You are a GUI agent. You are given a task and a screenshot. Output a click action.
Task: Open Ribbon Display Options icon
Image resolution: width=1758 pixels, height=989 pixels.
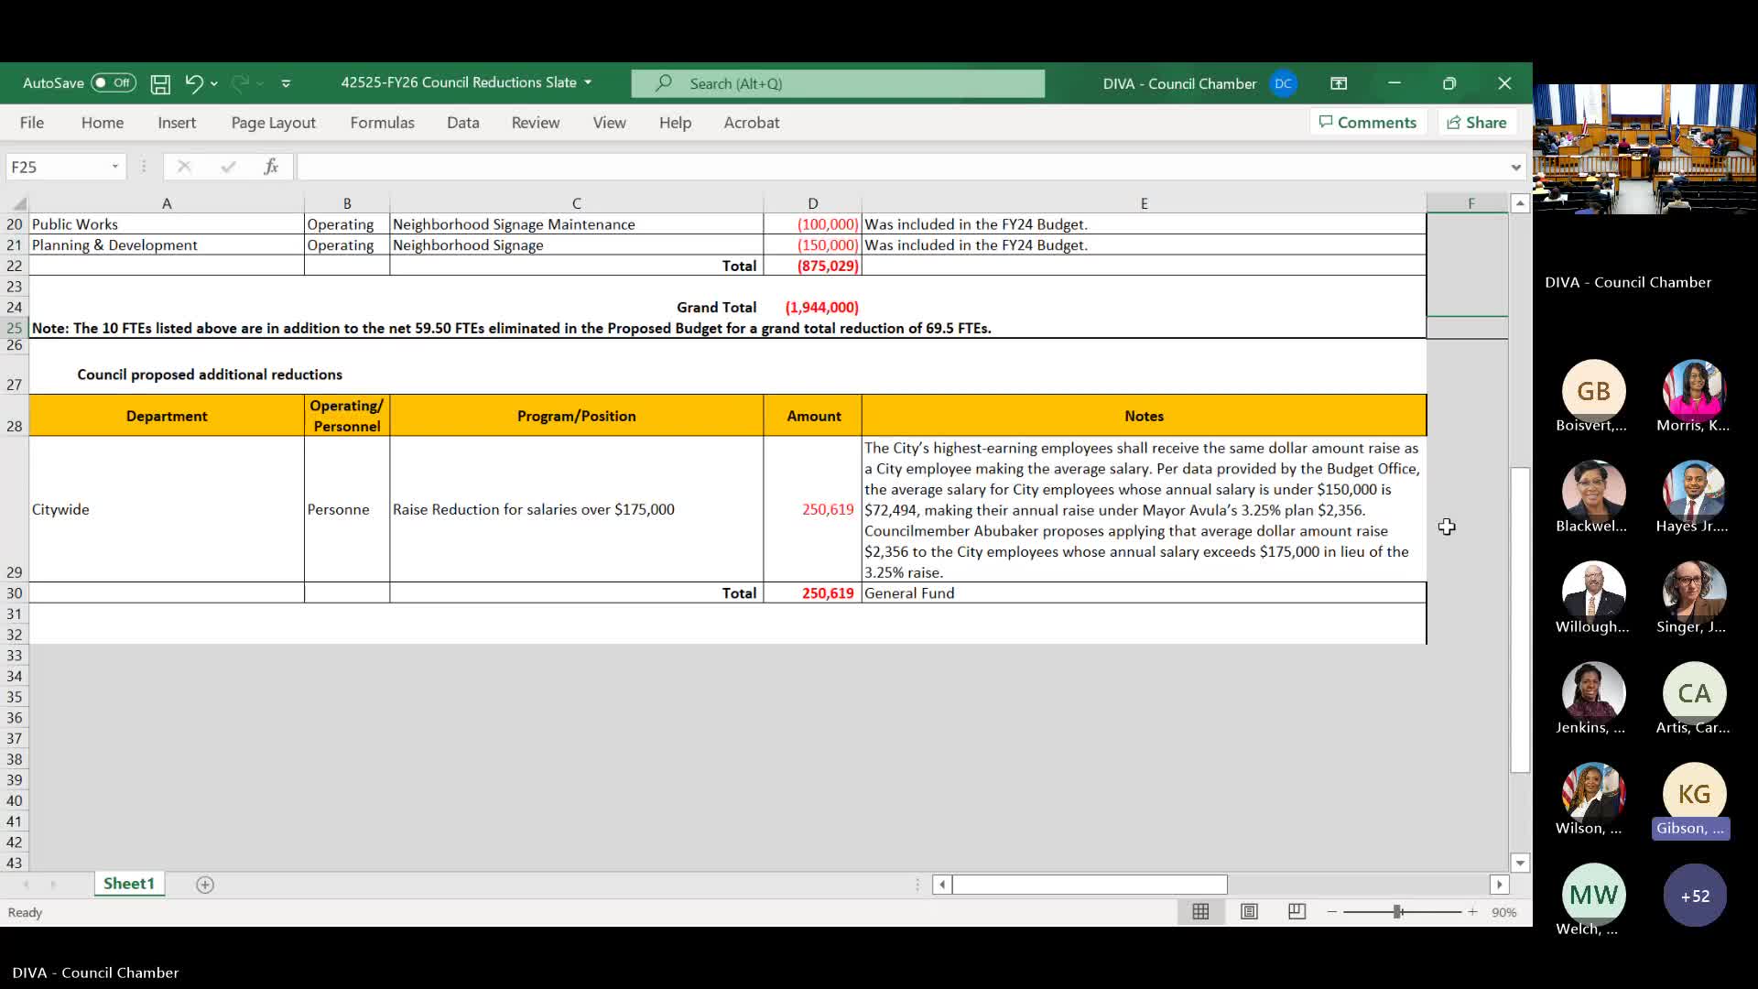[1339, 83]
